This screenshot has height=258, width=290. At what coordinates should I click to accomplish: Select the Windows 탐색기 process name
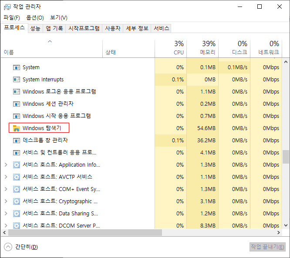pyautogui.click(x=42, y=128)
